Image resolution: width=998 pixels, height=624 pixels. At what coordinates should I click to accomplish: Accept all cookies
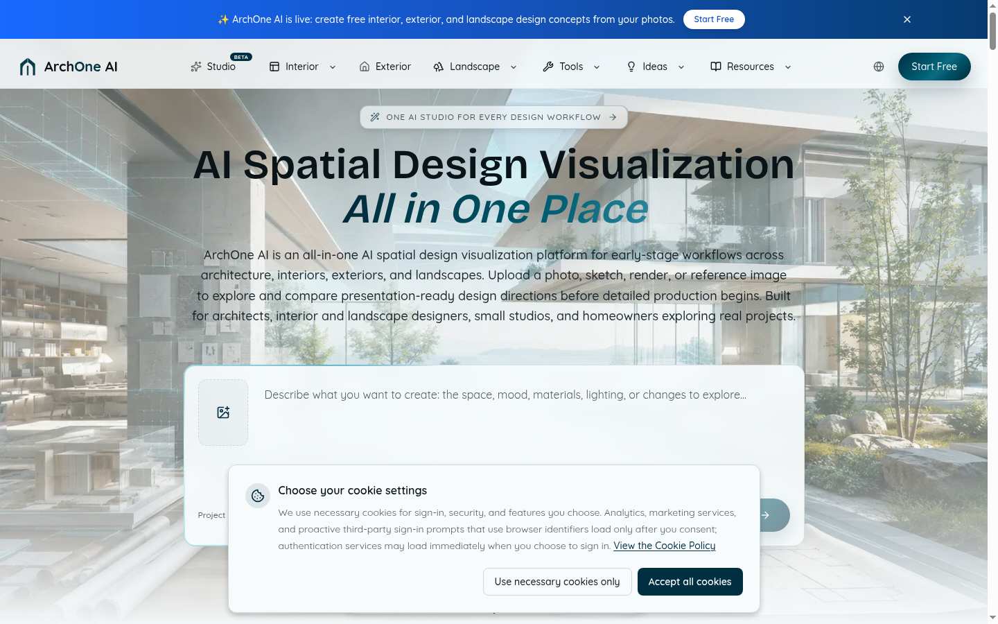point(690,582)
